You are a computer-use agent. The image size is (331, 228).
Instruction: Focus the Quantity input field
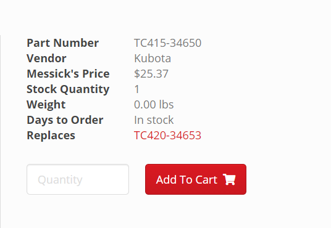pos(78,179)
